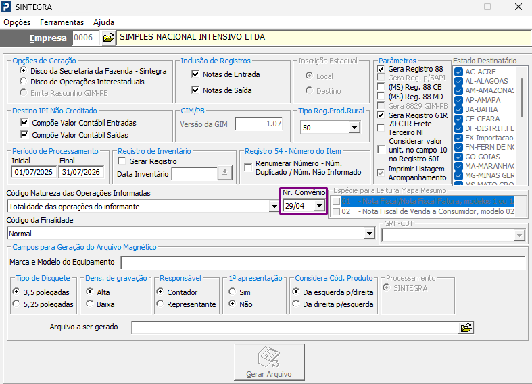The image size is (532, 384).
Task: Enable 70 CTR Frete - Terceiro NF checkbox
Action: pos(381,128)
